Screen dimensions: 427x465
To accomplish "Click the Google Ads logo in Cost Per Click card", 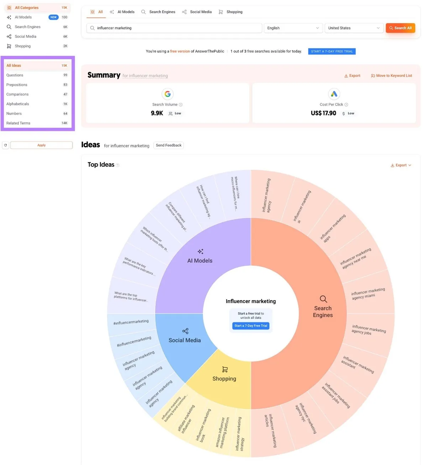I will pos(334,94).
